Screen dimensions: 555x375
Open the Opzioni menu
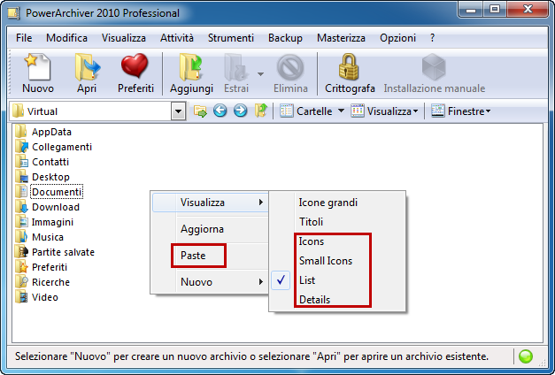pos(397,38)
